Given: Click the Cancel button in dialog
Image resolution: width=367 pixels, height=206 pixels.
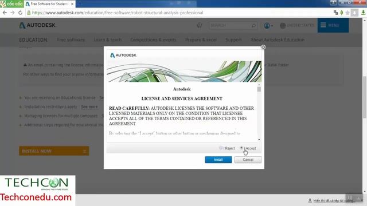Looking at the screenshot, I should [248, 160].
